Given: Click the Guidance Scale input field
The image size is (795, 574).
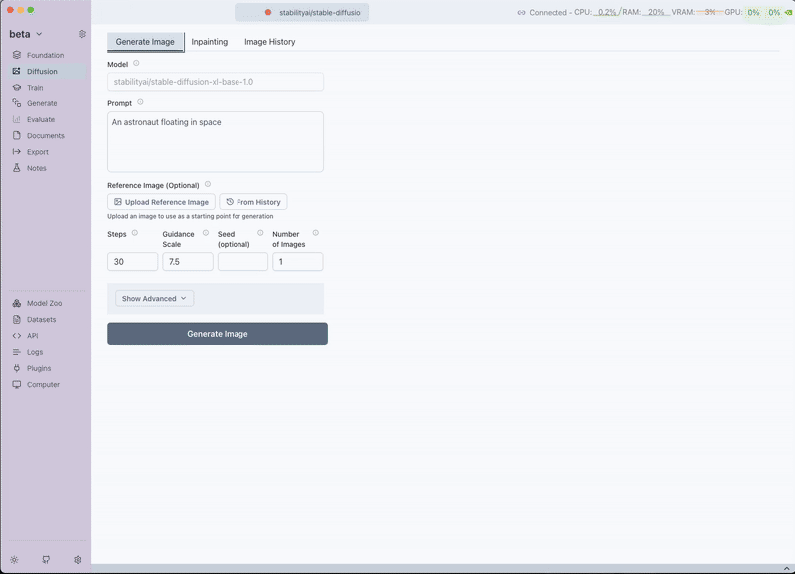Looking at the screenshot, I should point(188,262).
